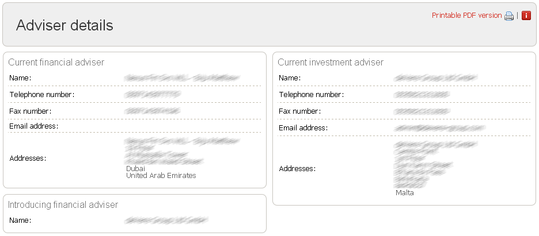Click the blurred investment adviser name value
Screen dimensions: 539x236
pyautogui.click(x=435, y=78)
